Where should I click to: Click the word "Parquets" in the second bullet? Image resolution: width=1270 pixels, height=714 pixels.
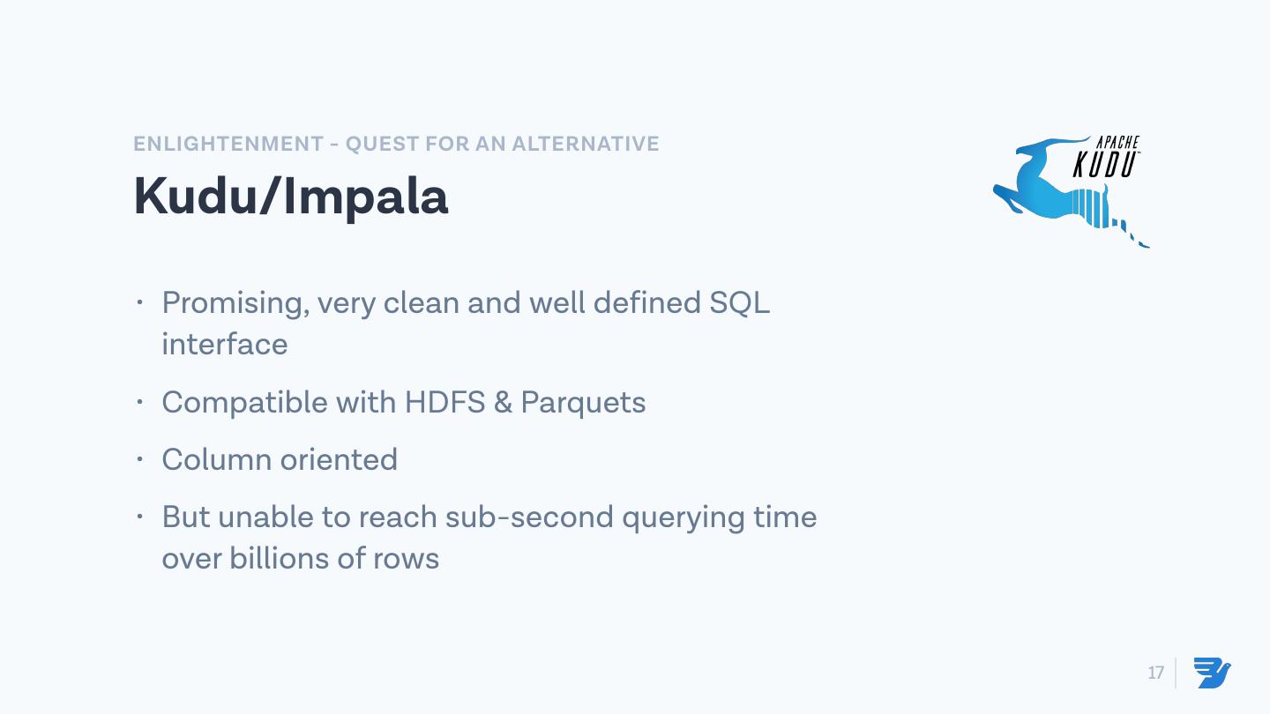(583, 403)
